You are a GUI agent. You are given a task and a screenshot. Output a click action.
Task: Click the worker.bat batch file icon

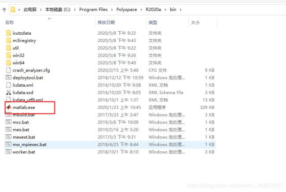click(x=8, y=152)
